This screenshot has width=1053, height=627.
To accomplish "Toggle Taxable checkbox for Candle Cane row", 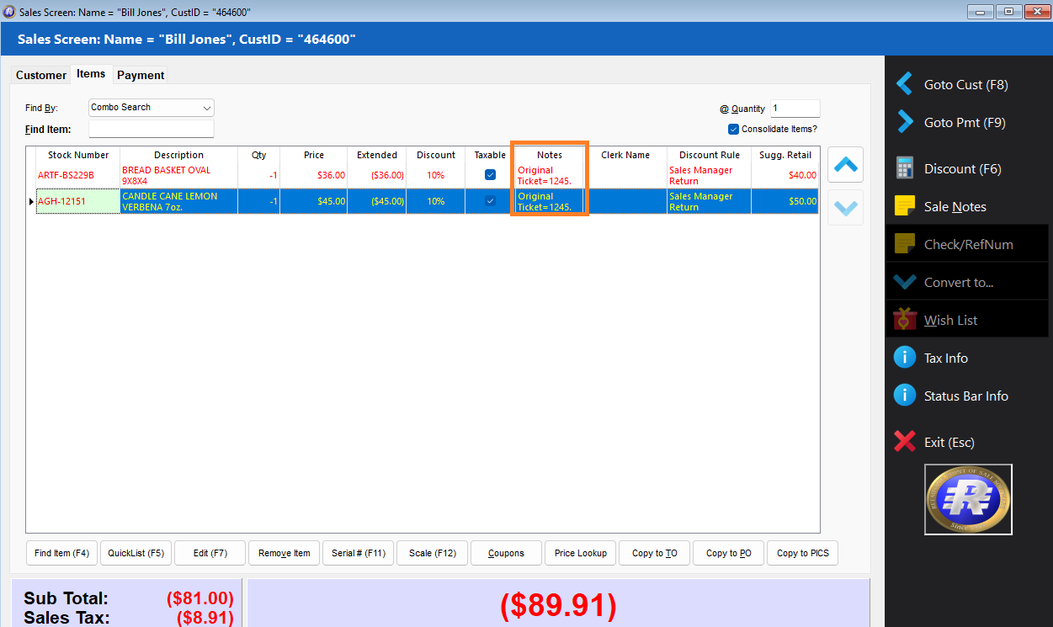I will click(490, 201).
